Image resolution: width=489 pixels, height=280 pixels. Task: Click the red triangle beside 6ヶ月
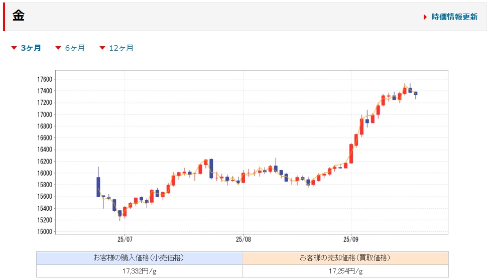pyautogui.click(x=58, y=48)
